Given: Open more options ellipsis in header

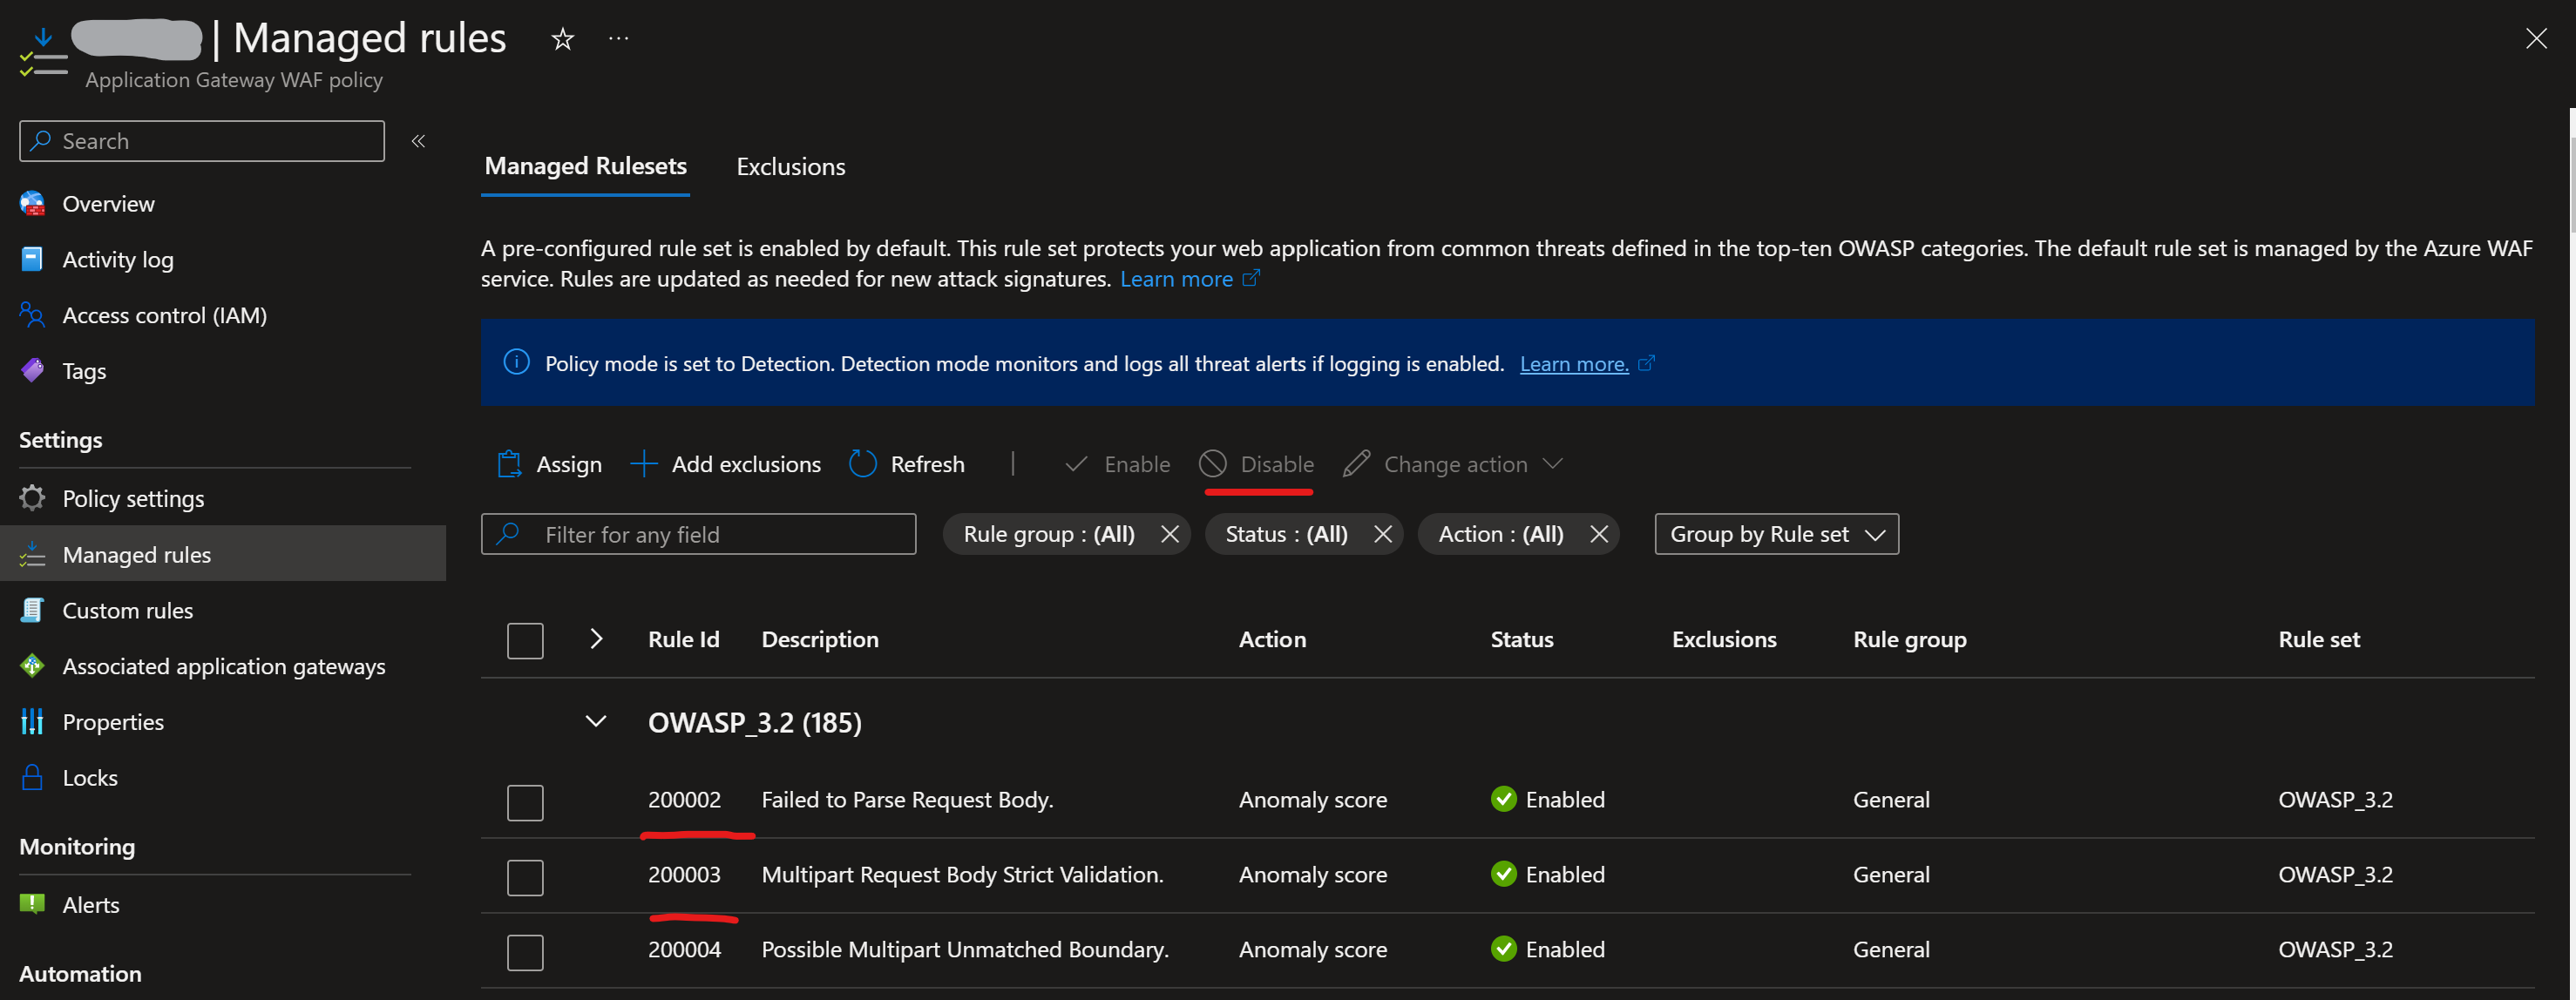Looking at the screenshot, I should click(618, 39).
